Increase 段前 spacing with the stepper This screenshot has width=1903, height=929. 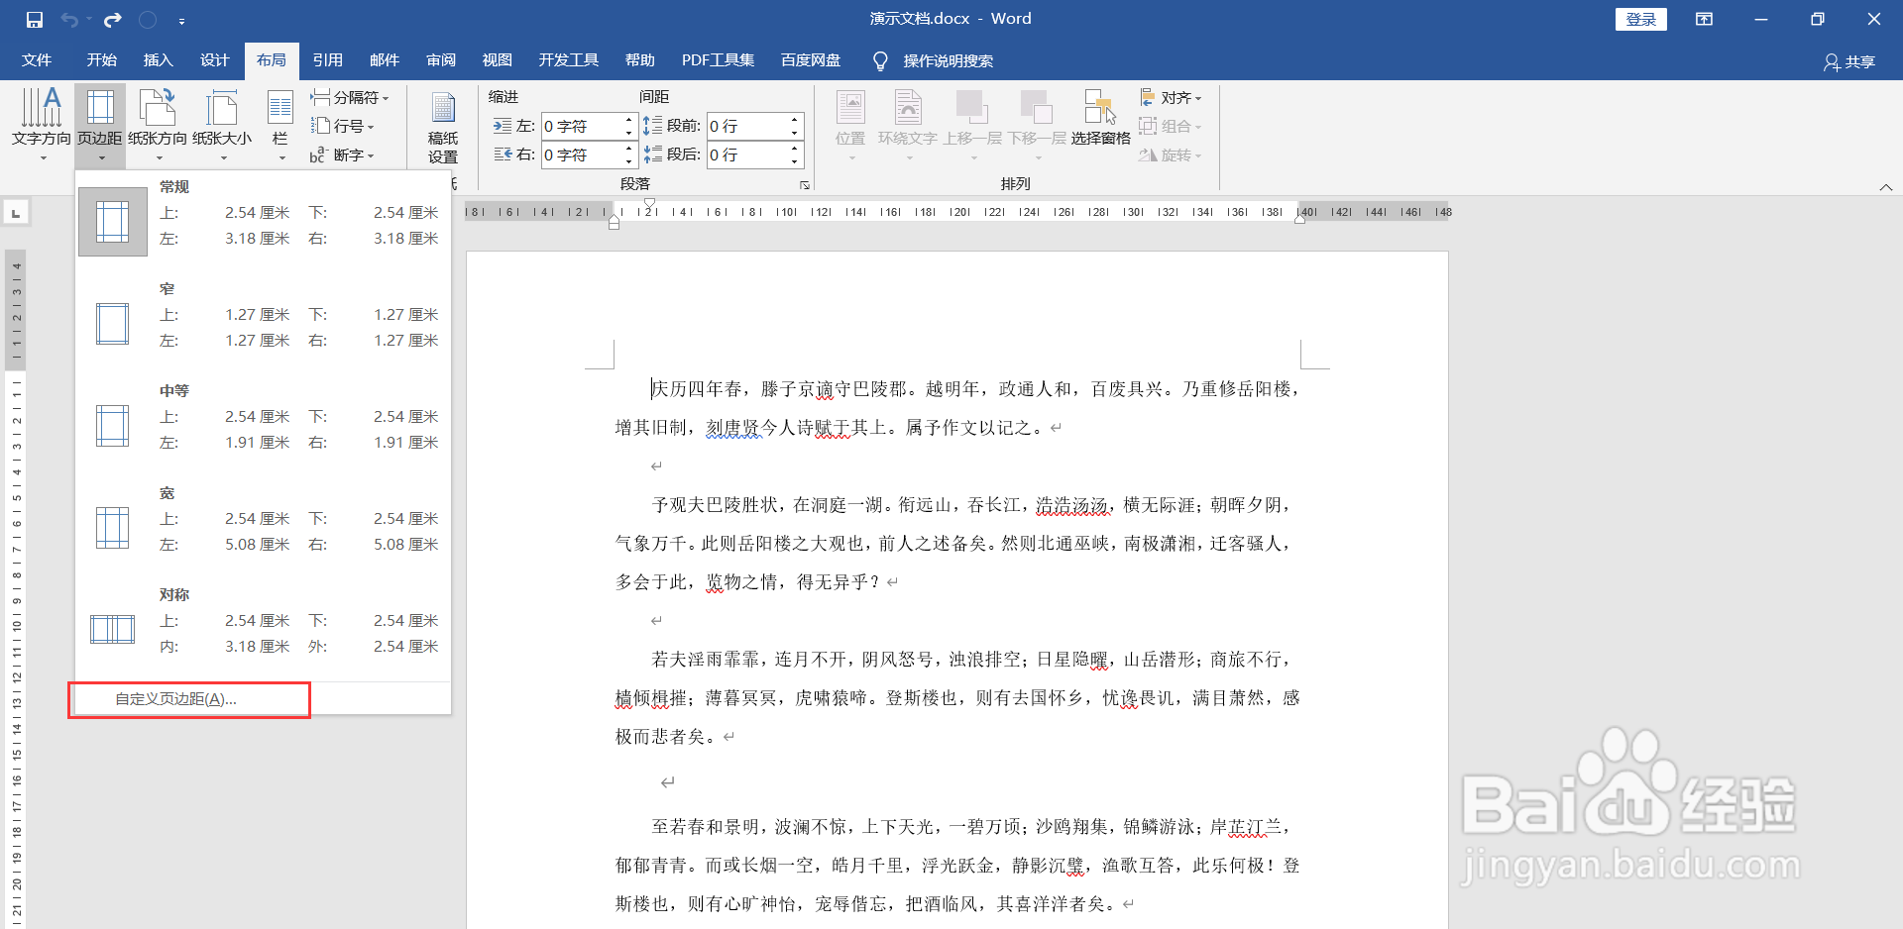click(793, 120)
